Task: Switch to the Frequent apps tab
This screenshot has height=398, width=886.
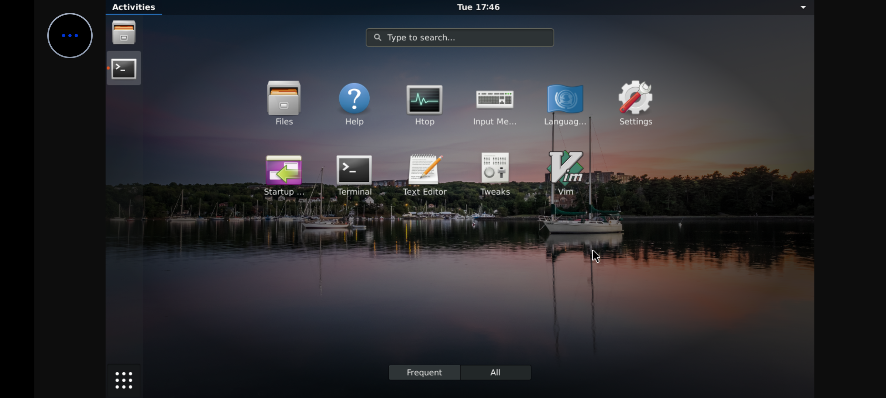Action: pos(424,372)
